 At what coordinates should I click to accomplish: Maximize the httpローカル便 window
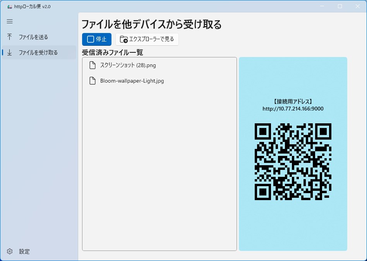click(340, 6)
